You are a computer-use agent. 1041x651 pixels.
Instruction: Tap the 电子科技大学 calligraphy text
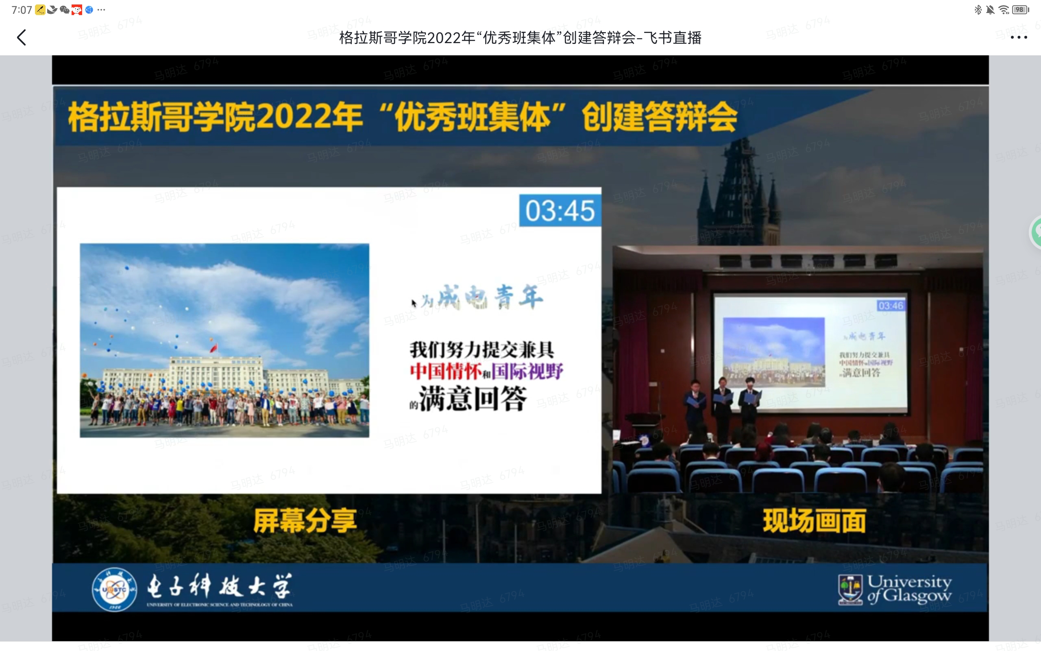click(220, 585)
